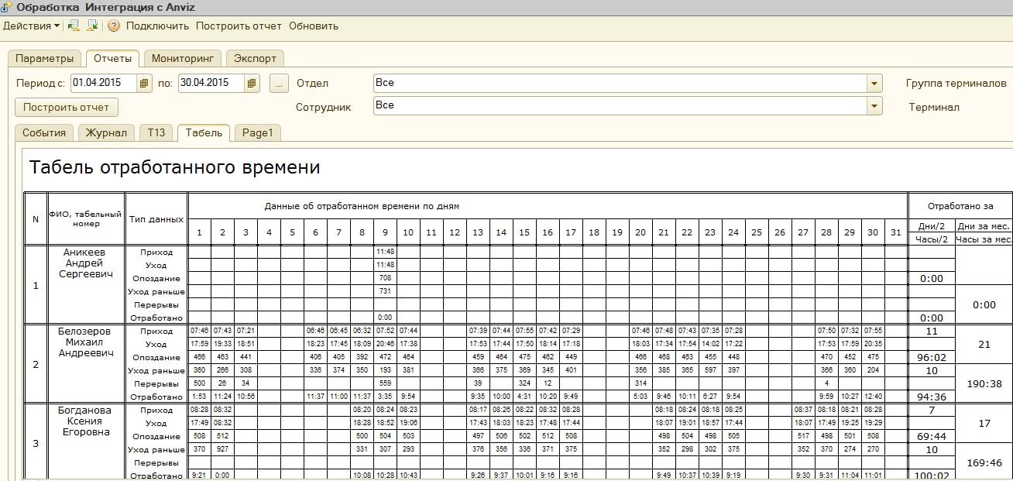This screenshot has width=1013, height=481.
Task: Switch to the Параметры tab
Action: click(44, 59)
